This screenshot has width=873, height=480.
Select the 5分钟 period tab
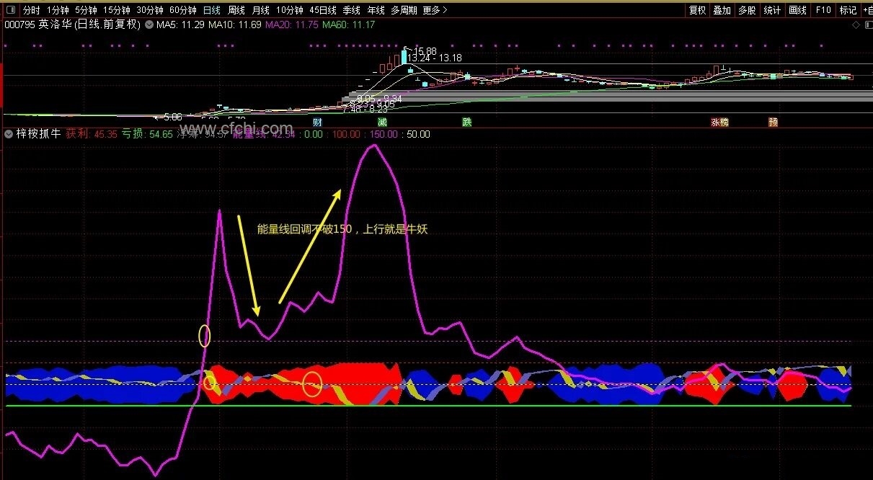click(86, 10)
